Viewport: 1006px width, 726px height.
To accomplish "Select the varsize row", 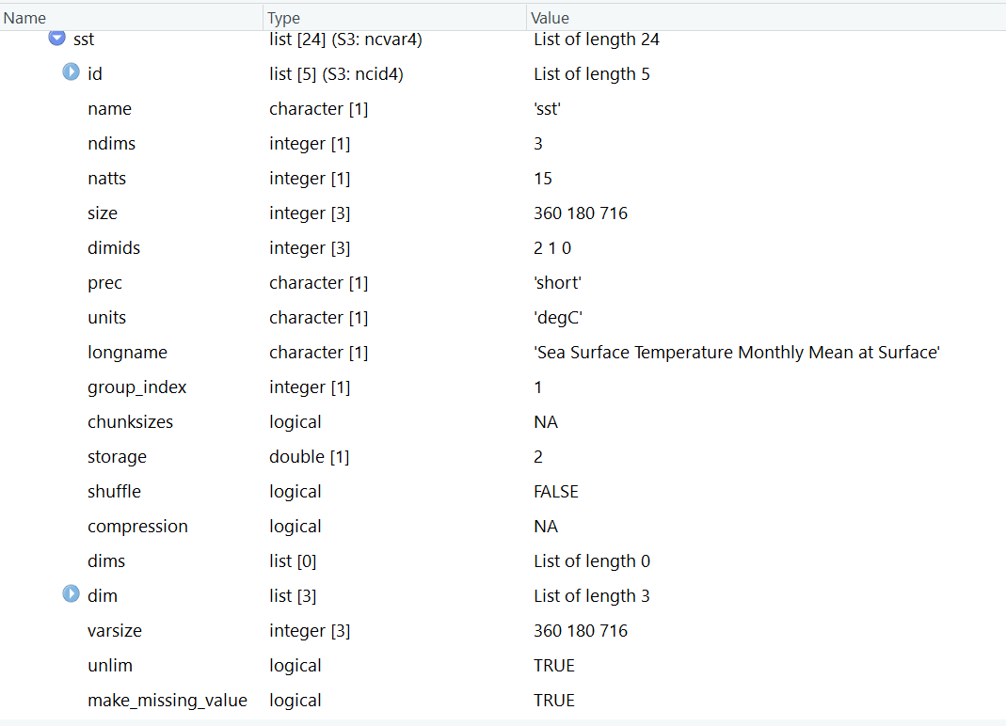I will (x=115, y=631).
